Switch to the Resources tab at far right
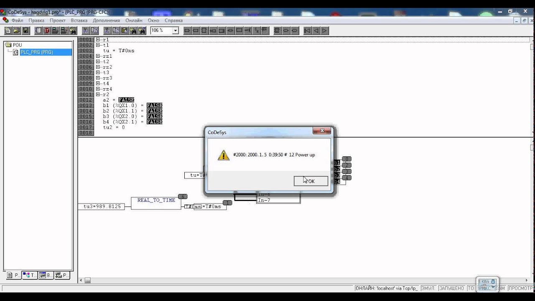The image size is (535, 301). [62, 275]
